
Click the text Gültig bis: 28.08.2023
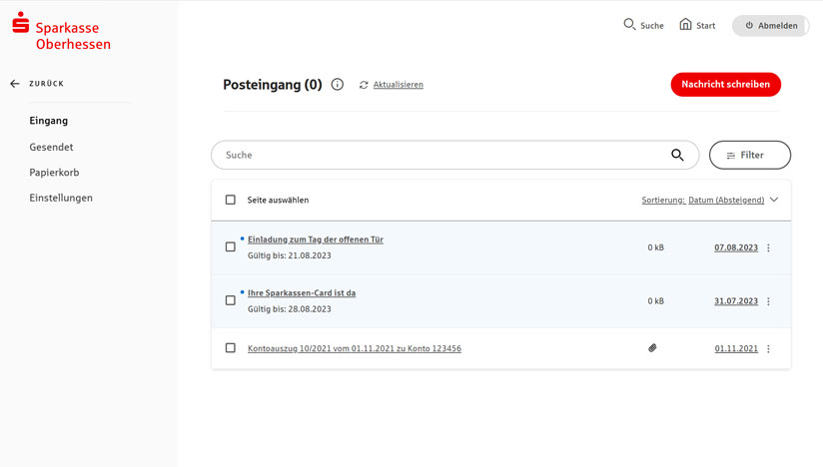[x=290, y=309]
